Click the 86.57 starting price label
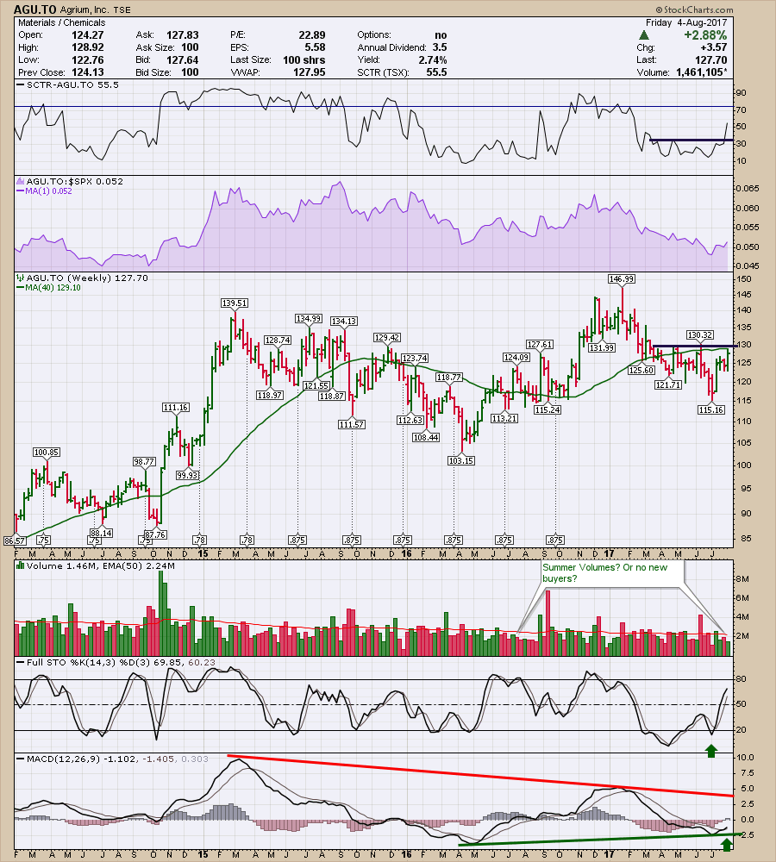Screen dimensions: 776x862 [15, 541]
